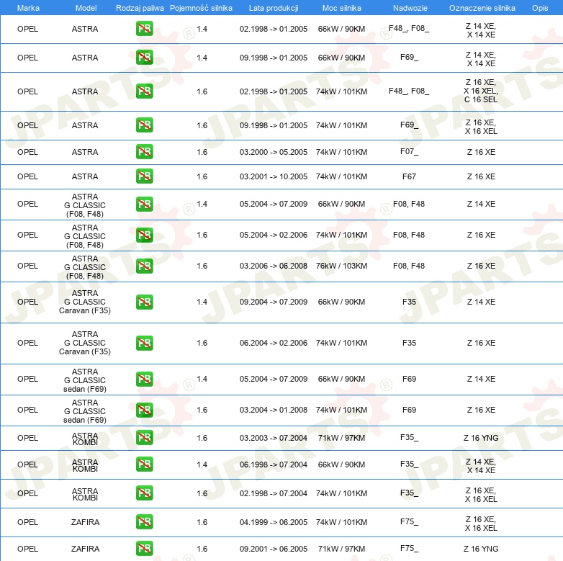Click 71kW / 97KM in Zafira row
The width and height of the screenshot is (563, 561).
click(x=341, y=549)
